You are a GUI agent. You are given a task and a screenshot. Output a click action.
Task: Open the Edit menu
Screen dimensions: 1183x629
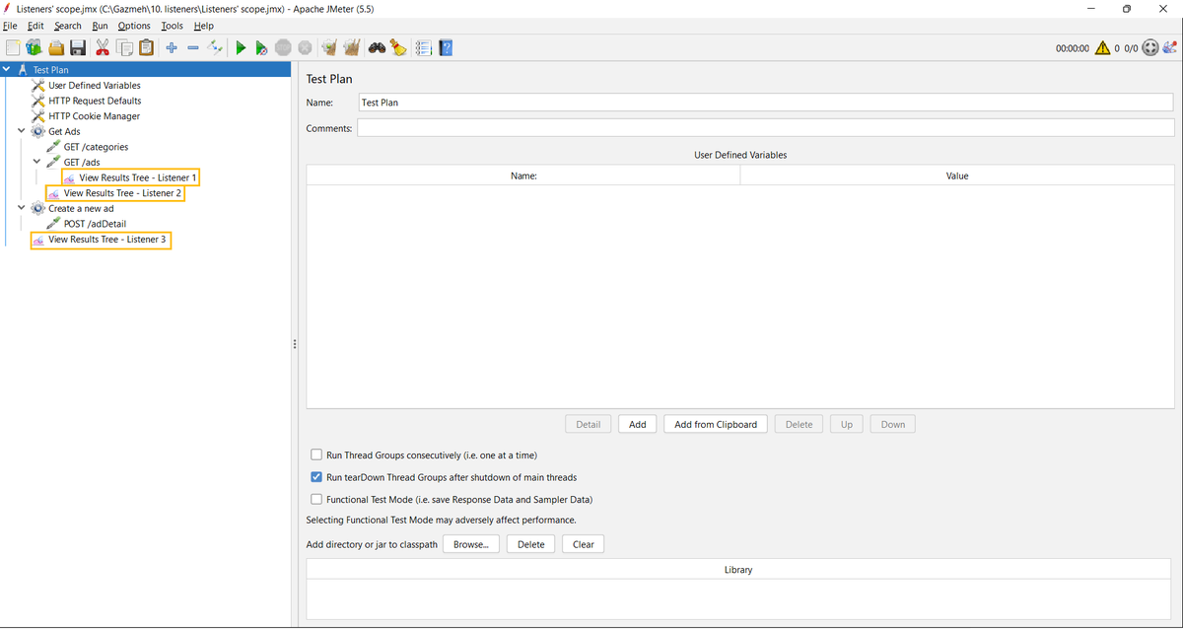(x=36, y=26)
